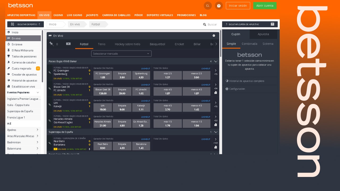The image size is (340, 191).
Task: Bet on Empate 9.00 in Urk match
Action: click(x=122, y=107)
